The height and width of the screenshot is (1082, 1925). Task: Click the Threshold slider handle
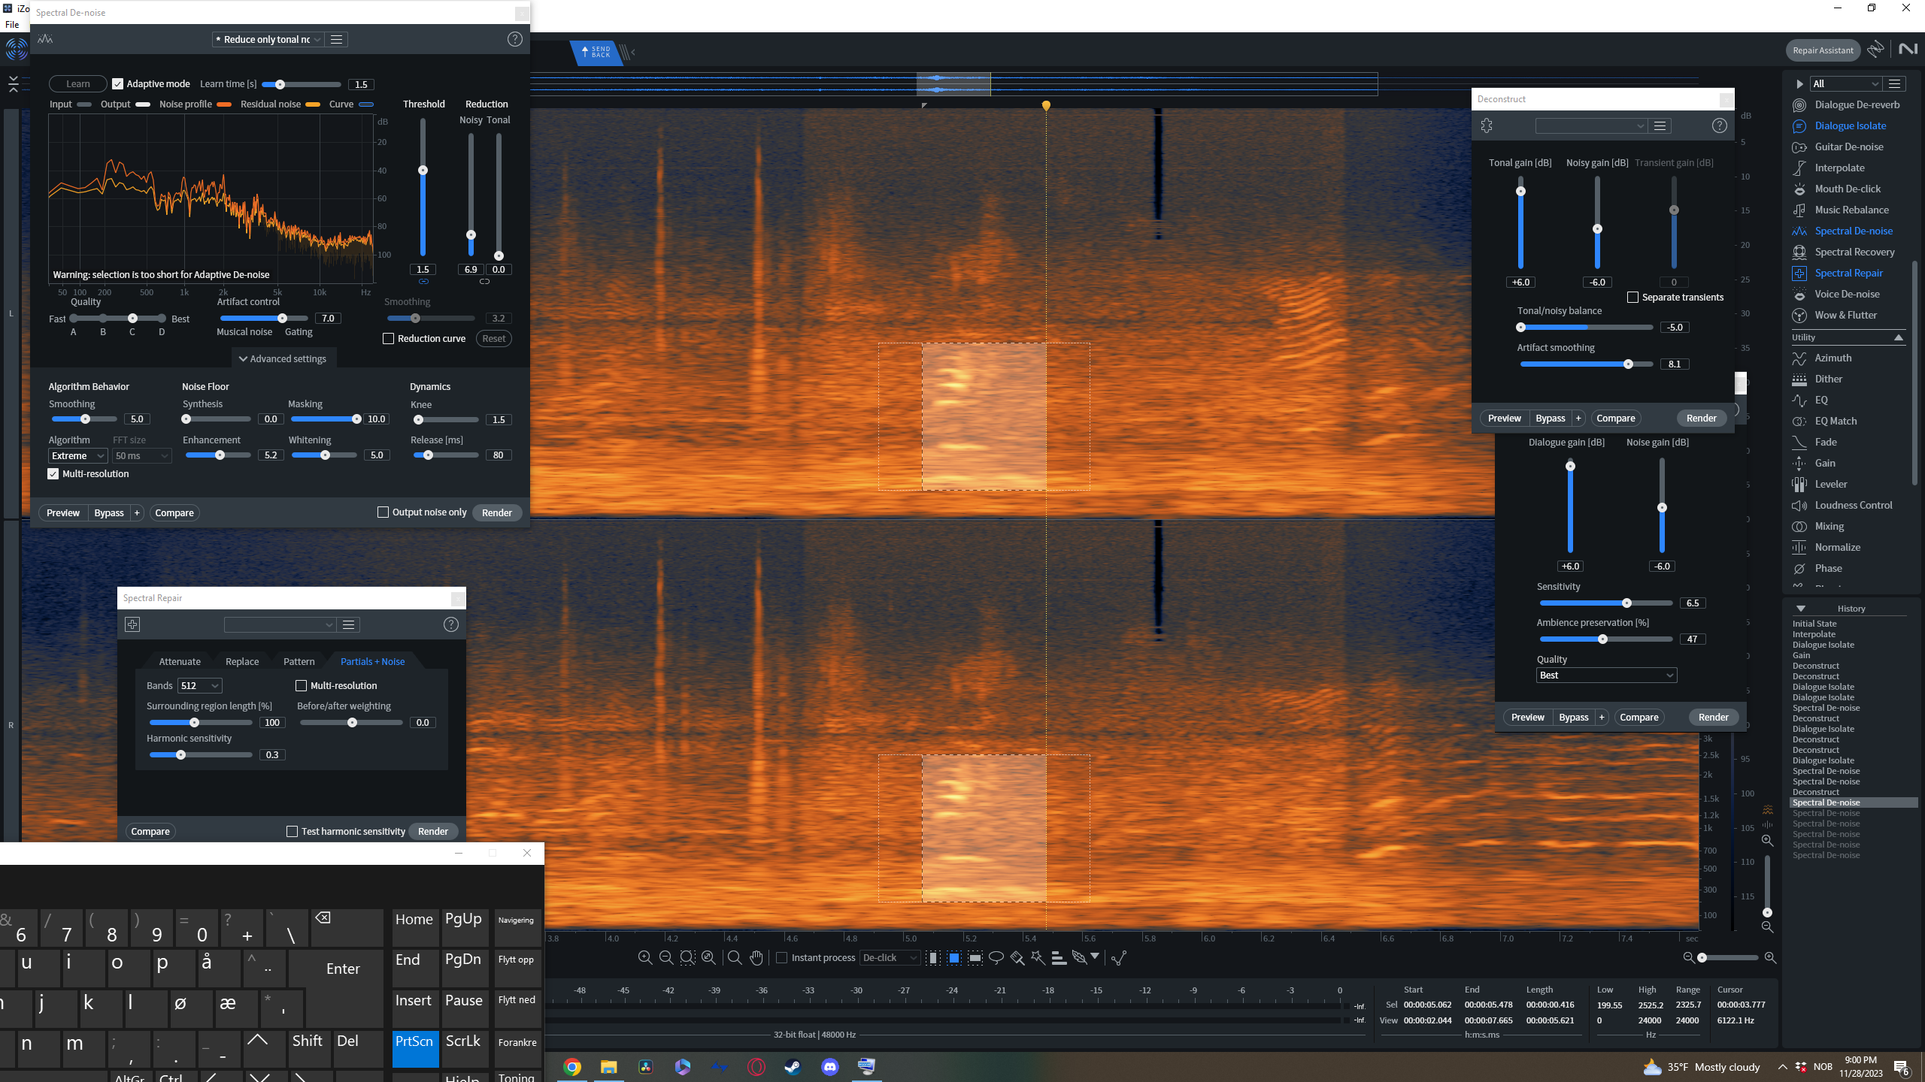click(423, 171)
